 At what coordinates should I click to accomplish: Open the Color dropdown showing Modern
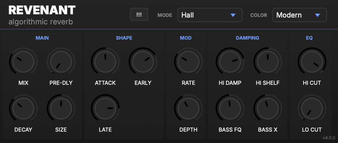tap(299, 15)
